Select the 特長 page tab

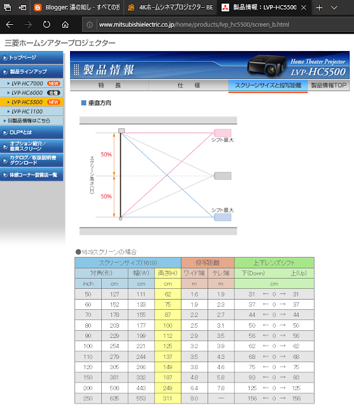tap(110, 85)
